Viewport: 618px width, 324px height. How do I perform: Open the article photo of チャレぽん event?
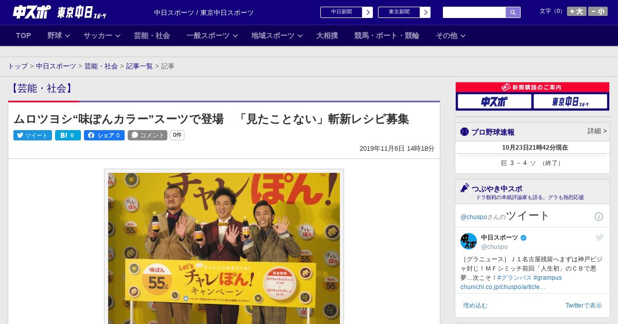coord(224,248)
